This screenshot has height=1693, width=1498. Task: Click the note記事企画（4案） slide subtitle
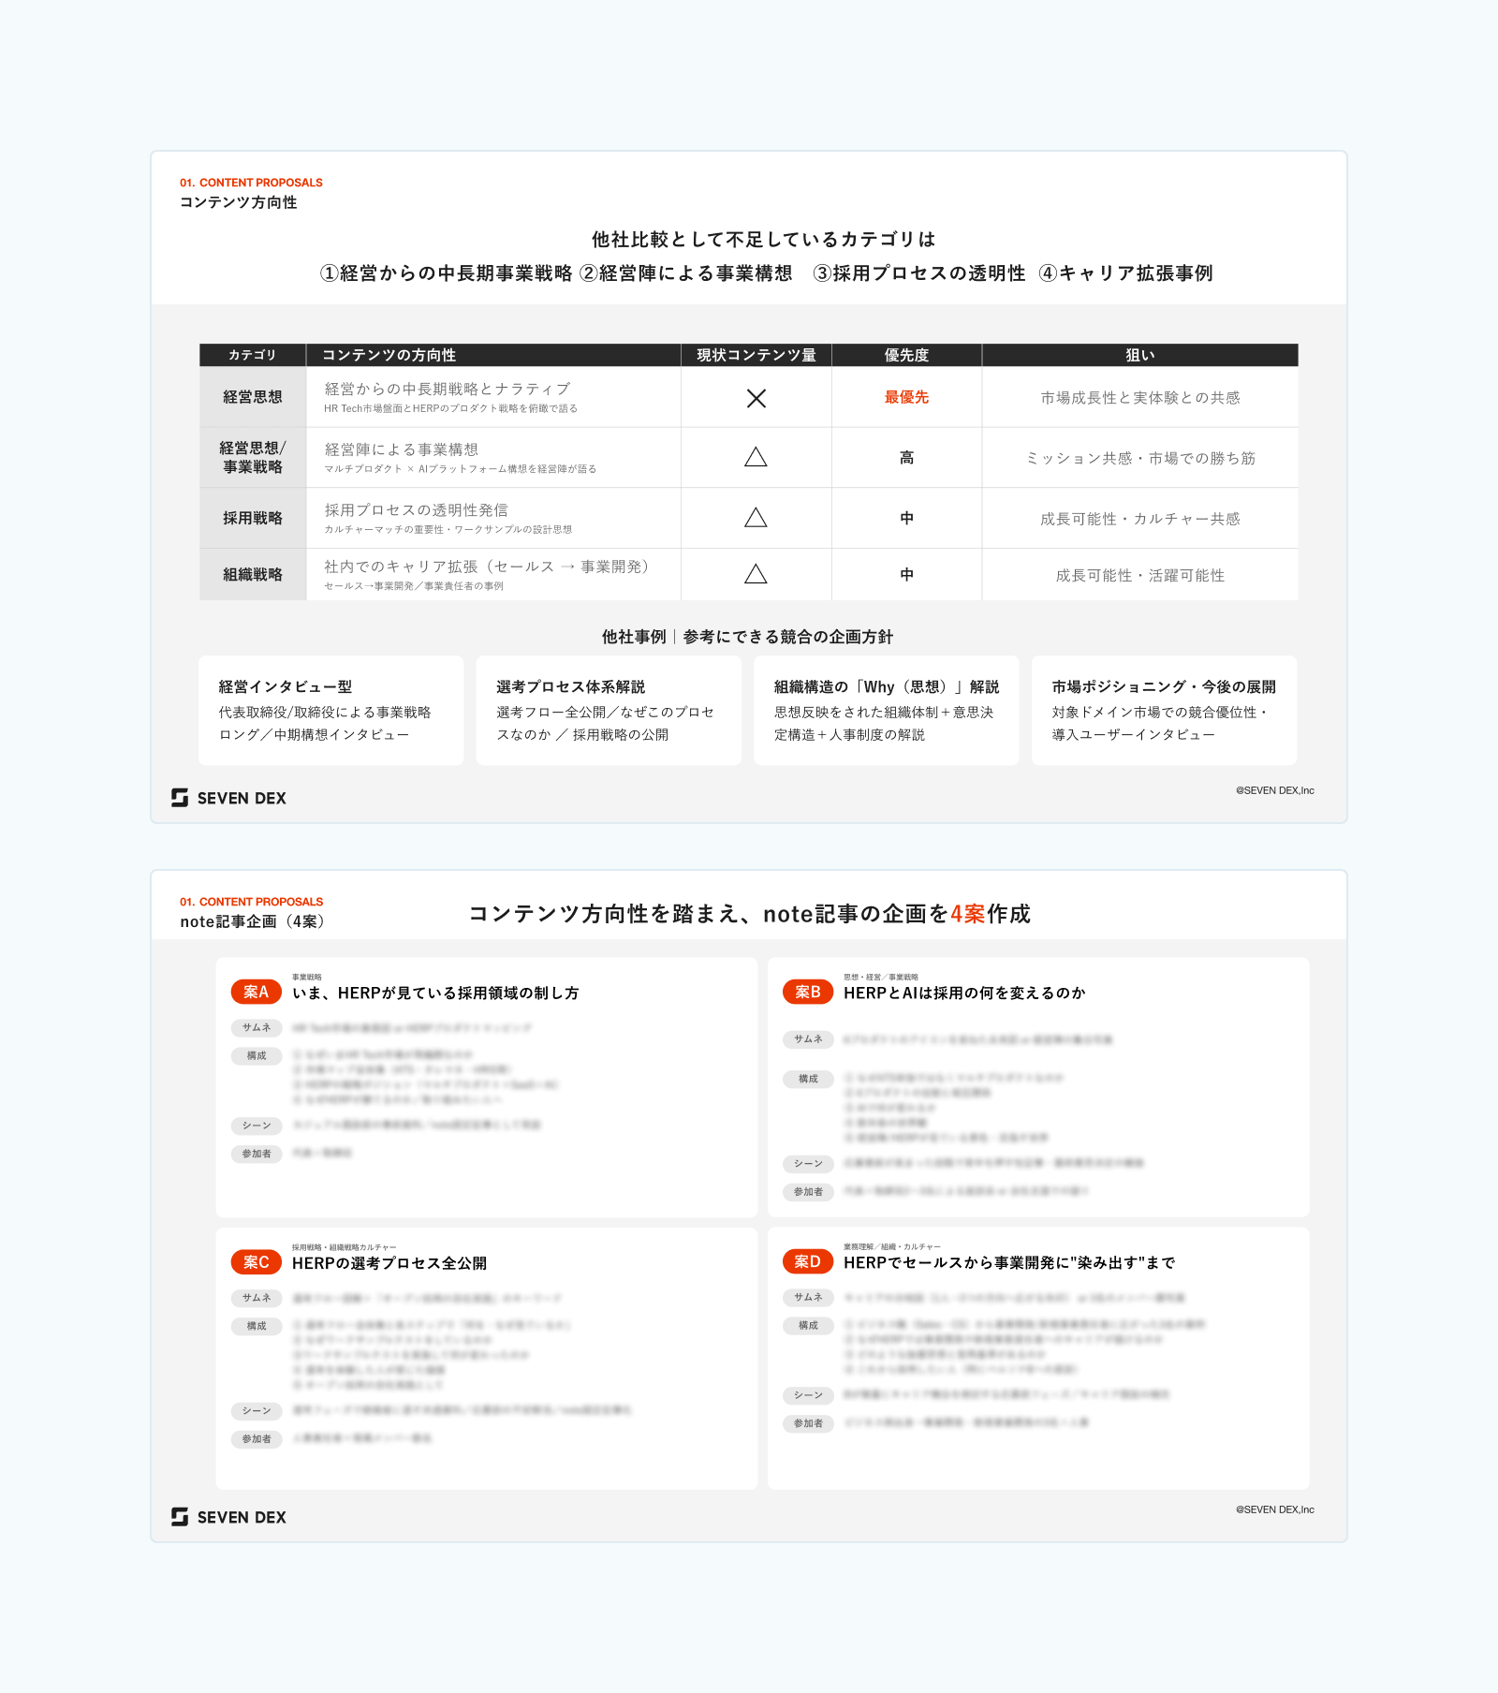pos(253,921)
